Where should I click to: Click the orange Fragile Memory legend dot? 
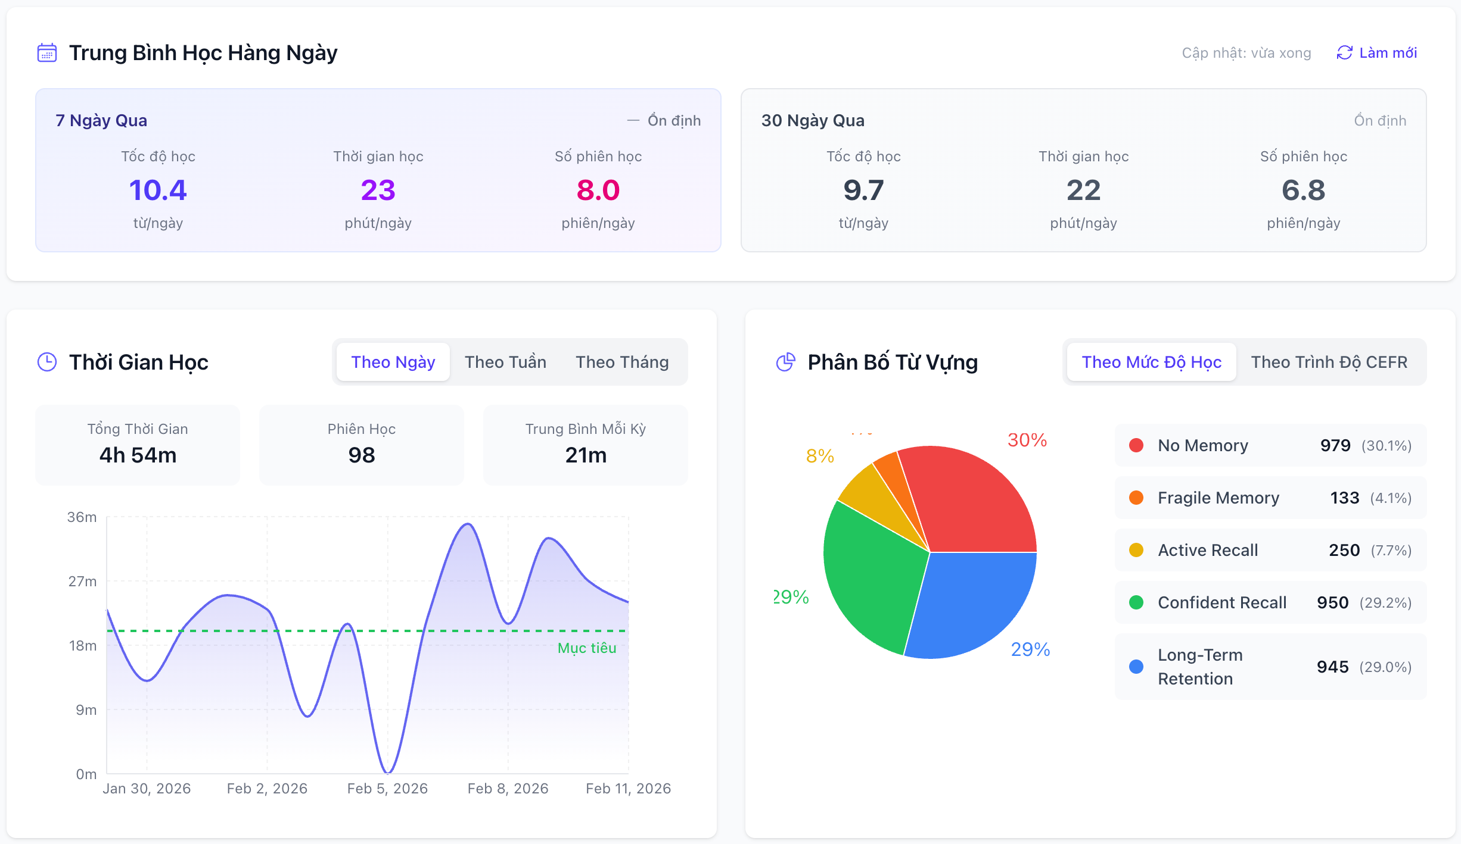click(x=1136, y=498)
